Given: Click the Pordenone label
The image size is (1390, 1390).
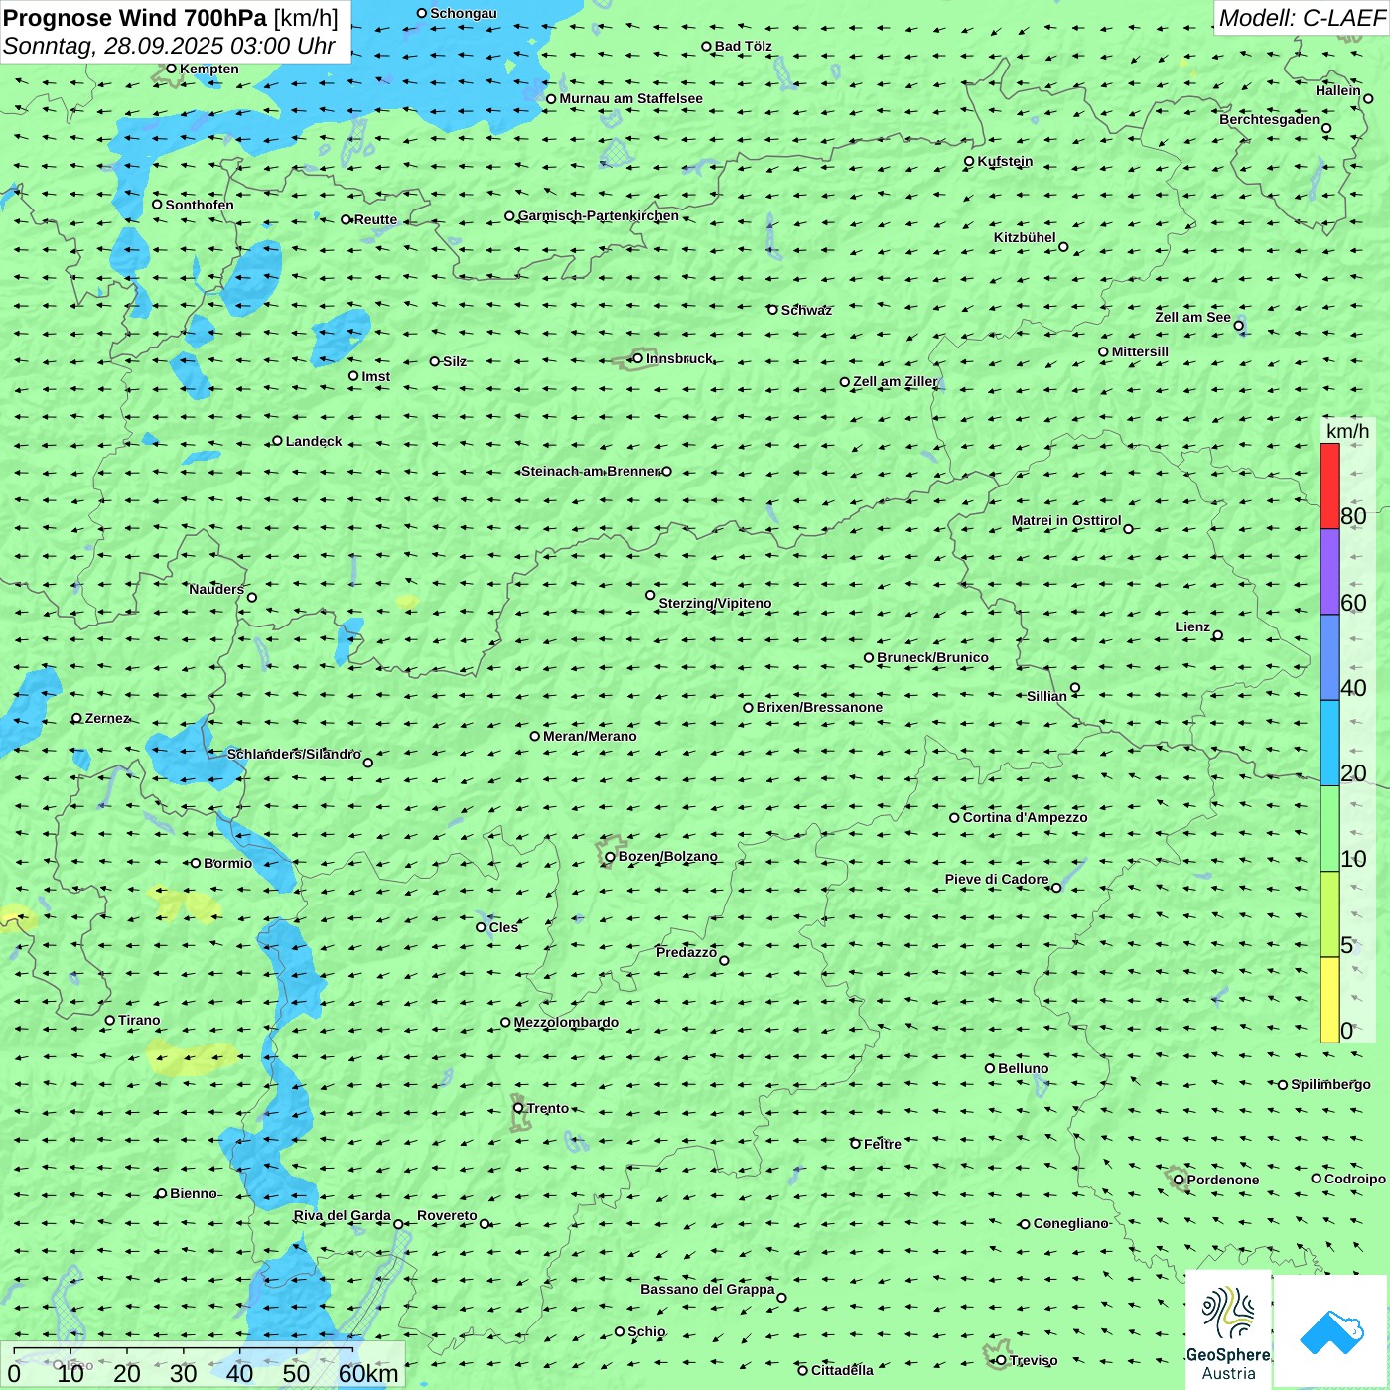Looking at the screenshot, I should tap(1223, 1180).
